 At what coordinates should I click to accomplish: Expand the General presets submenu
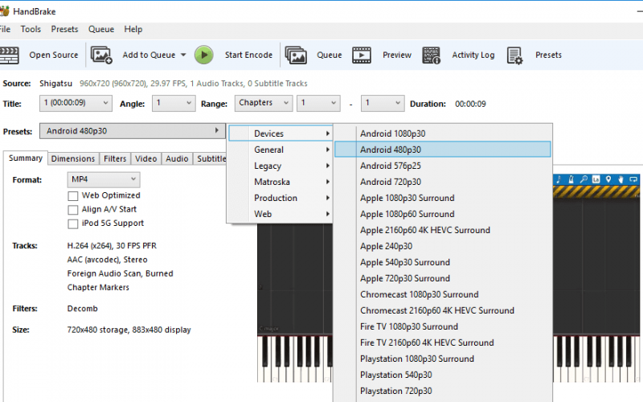280,150
